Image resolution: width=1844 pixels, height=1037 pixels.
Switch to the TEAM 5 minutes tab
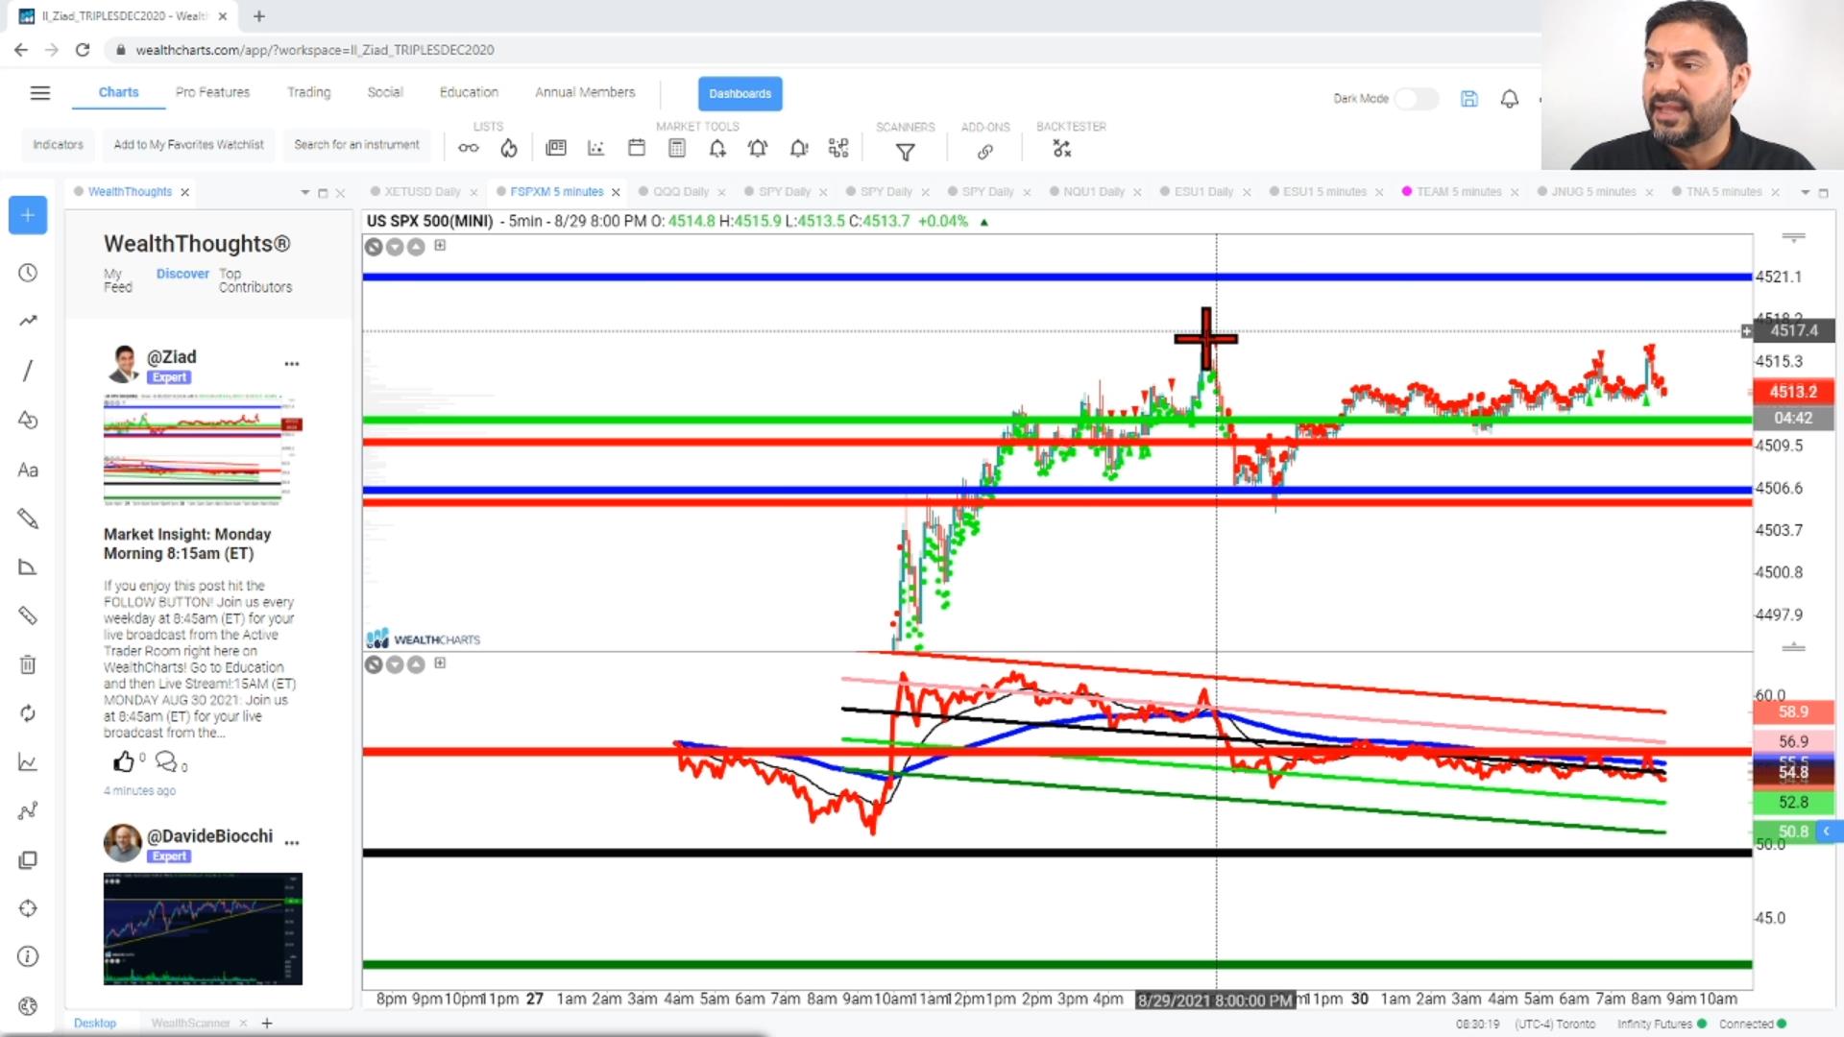click(x=1458, y=192)
